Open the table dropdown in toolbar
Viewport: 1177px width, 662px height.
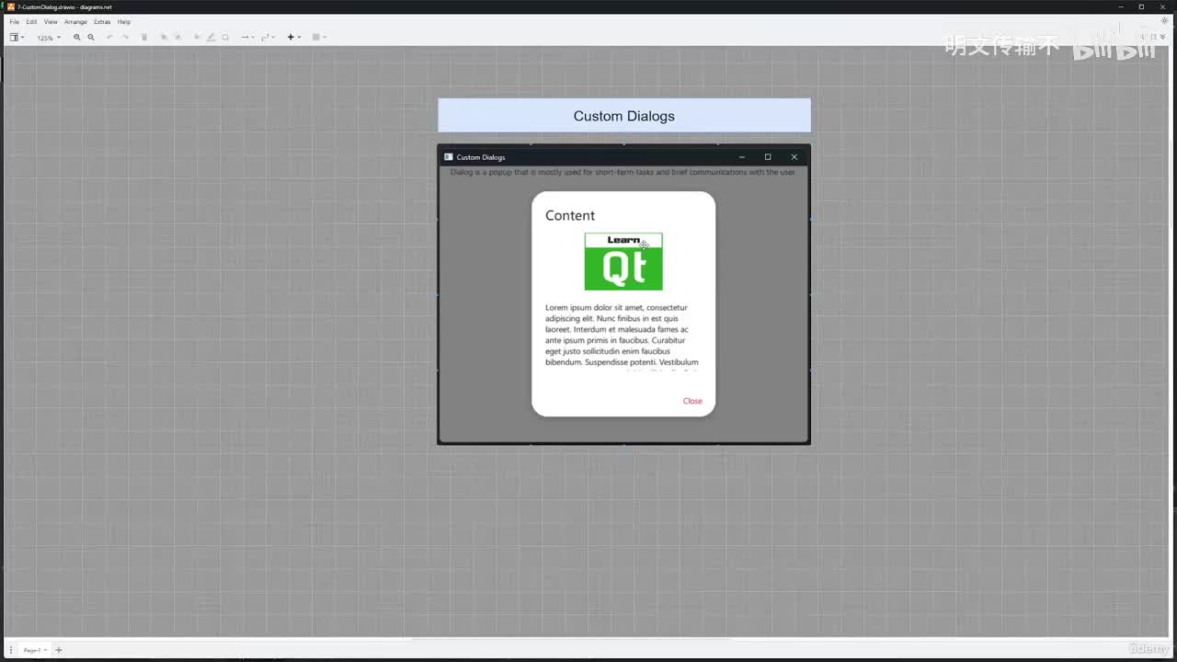(x=318, y=38)
